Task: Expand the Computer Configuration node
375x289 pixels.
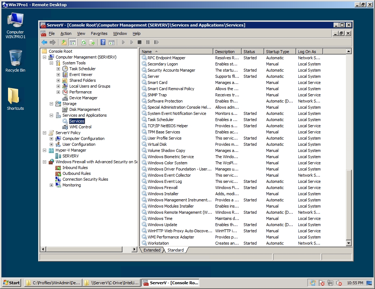Action: click(x=51, y=139)
